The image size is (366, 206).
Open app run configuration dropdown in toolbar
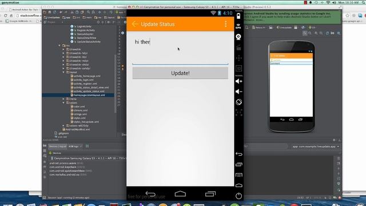[121, 12]
